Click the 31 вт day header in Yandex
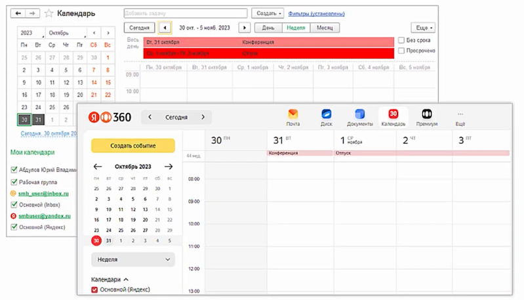 (x=283, y=140)
